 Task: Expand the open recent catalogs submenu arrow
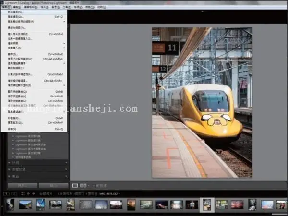coord(64,22)
